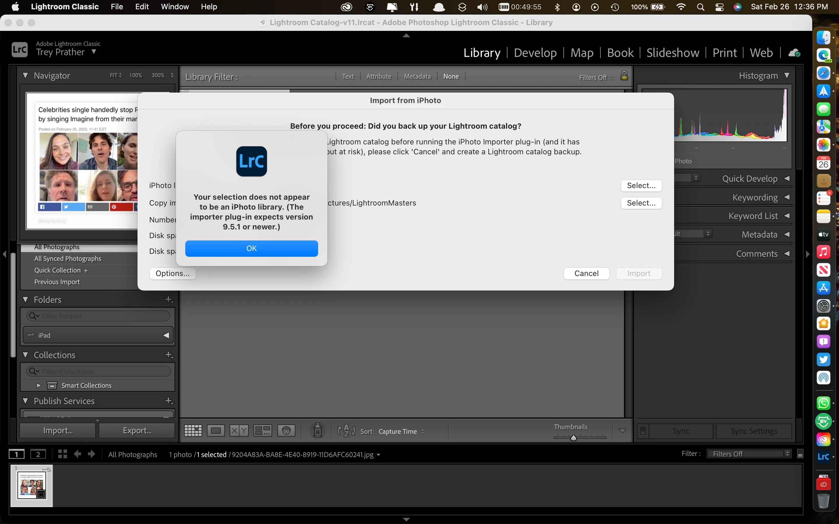The width and height of the screenshot is (839, 524).
Task: Select the Survey view icon
Action: (x=262, y=431)
